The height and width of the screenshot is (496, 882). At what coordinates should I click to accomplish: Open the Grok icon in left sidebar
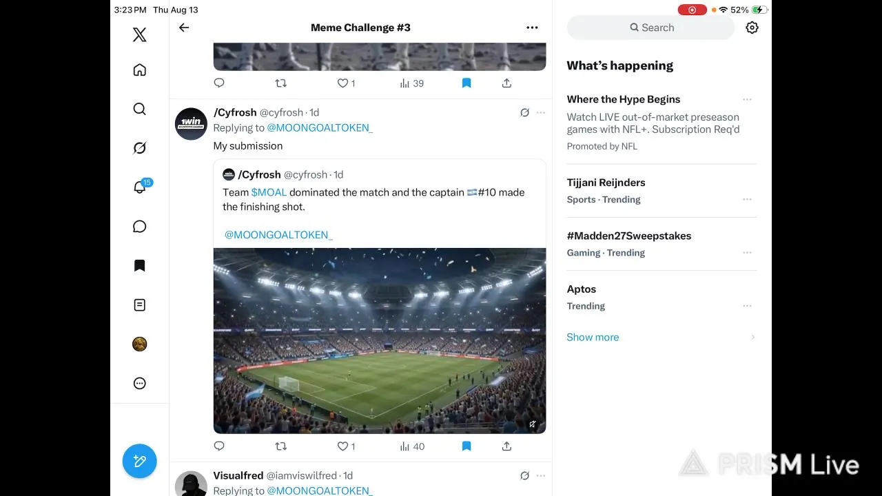[x=139, y=148]
